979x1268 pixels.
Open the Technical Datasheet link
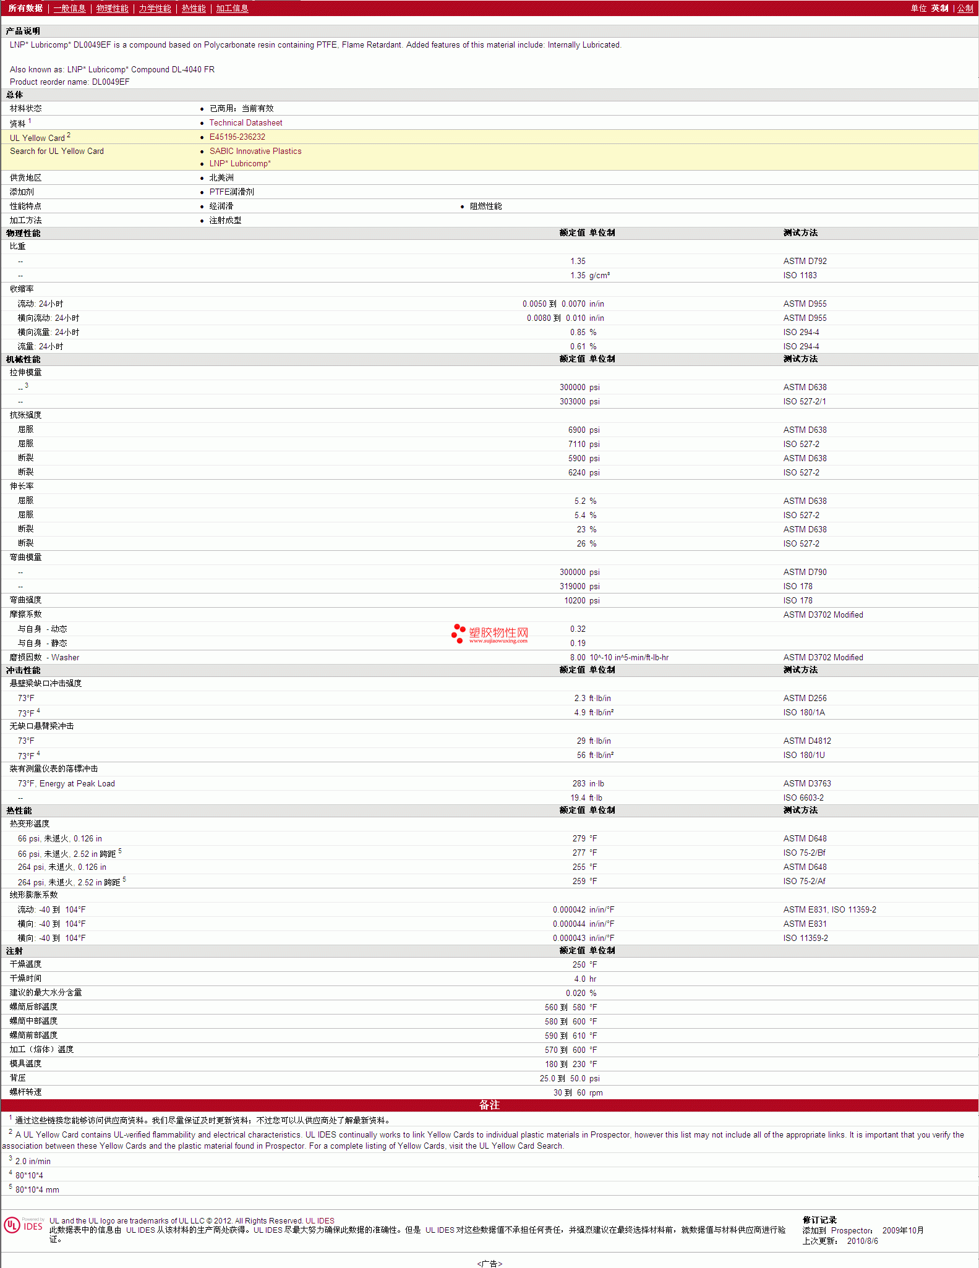tap(246, 123)
